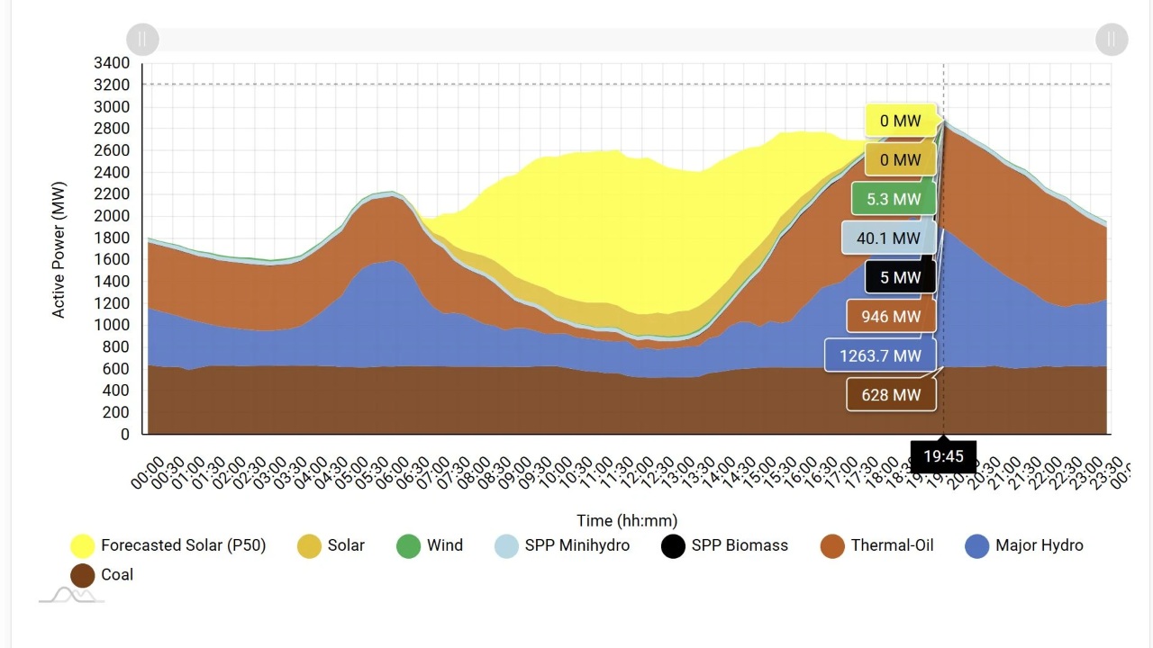Click the zoom scrollbar track between grips
The height and width of the screenshot is (648, 1153).
(x=627, y=40)
